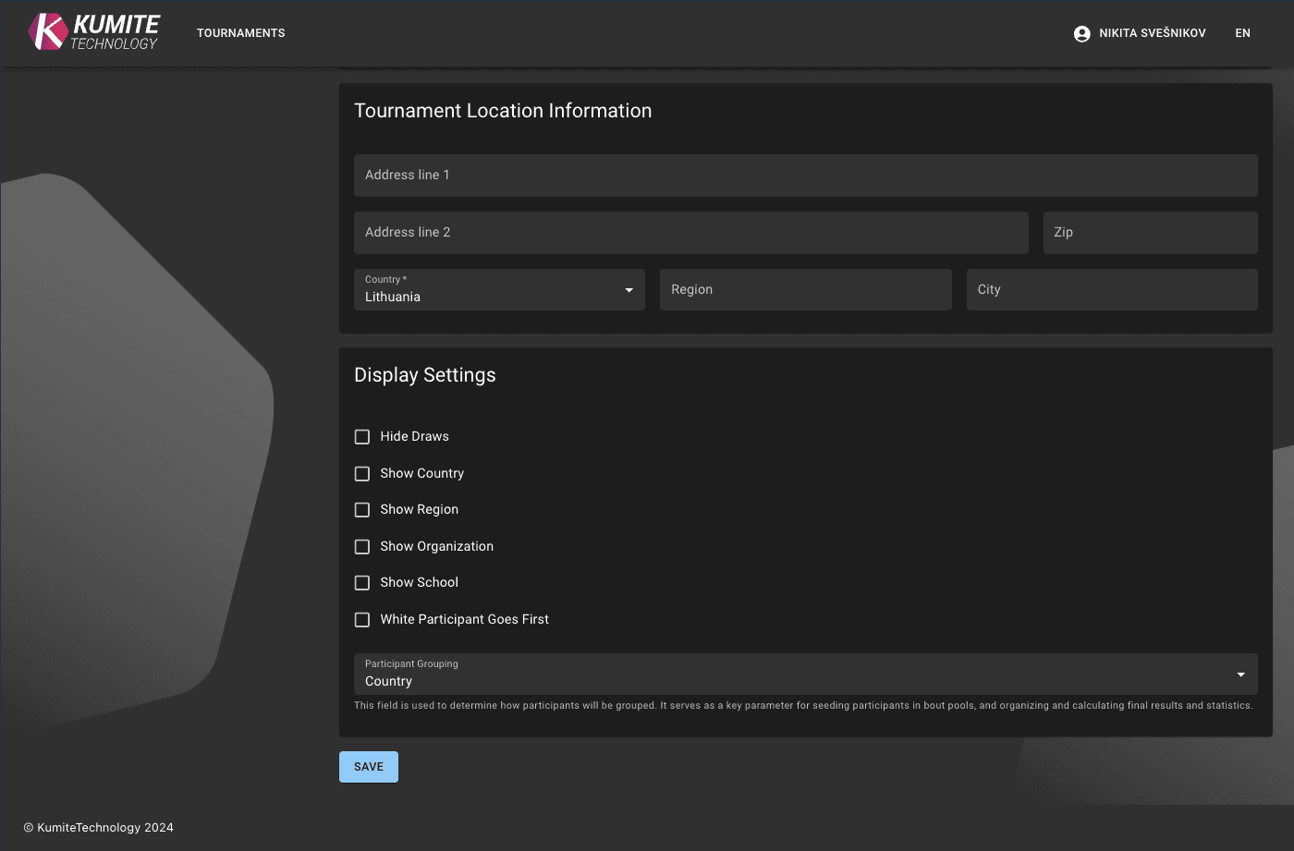The image size is (1294, 851).
Task: Open the TOURNAMENTS menu
Action: 240,32
